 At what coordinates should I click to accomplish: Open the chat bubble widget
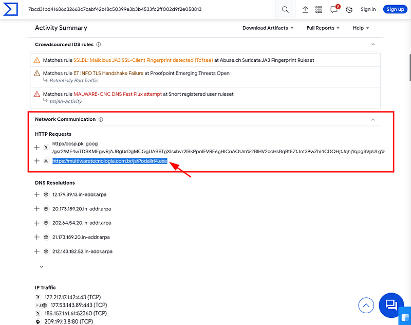click(391, 305)
